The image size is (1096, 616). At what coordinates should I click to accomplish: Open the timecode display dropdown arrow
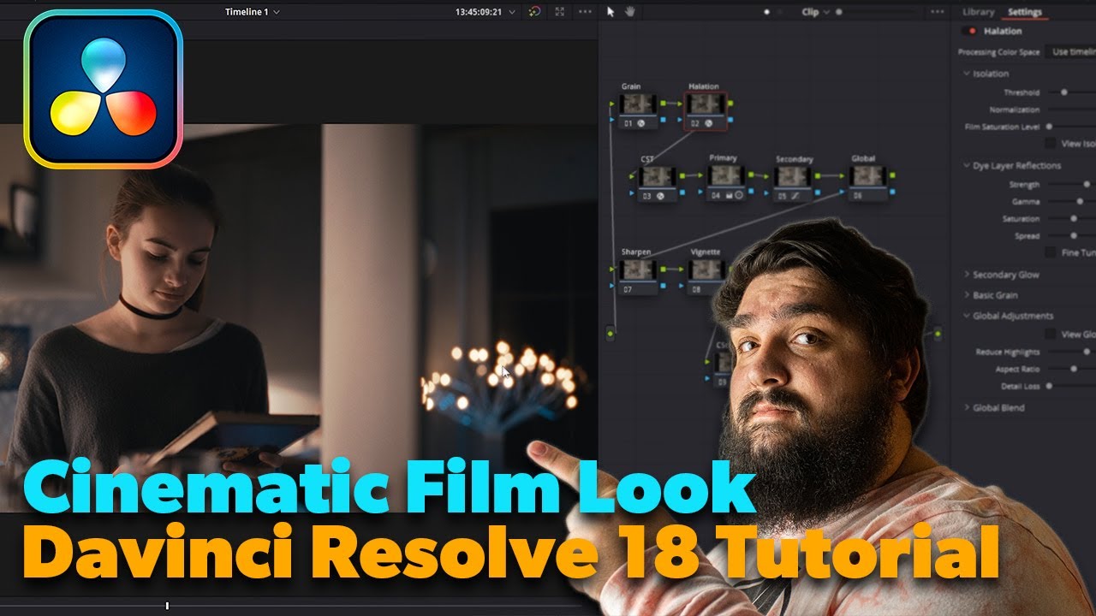coord(512,12)
